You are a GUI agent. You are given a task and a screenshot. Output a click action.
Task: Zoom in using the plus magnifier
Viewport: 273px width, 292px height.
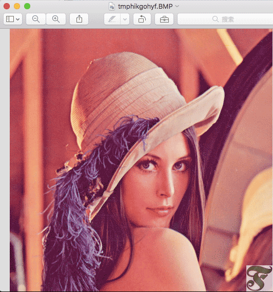(x=56, y=19)
